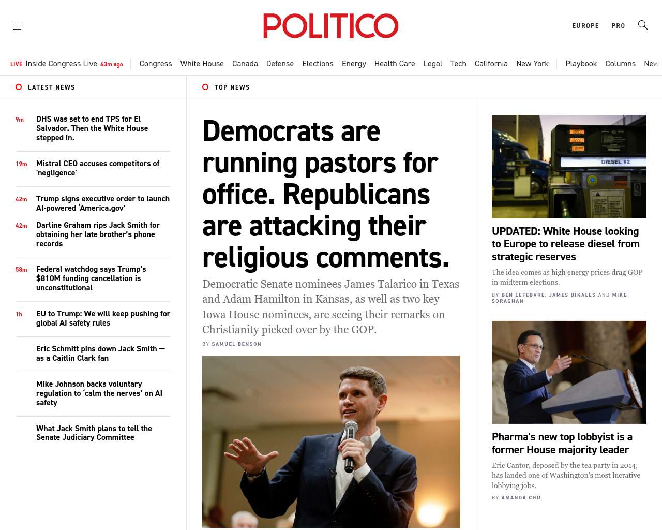Click diesel pump article thumbnail
This screenshot has height=530, width=662.
(569, 167)
